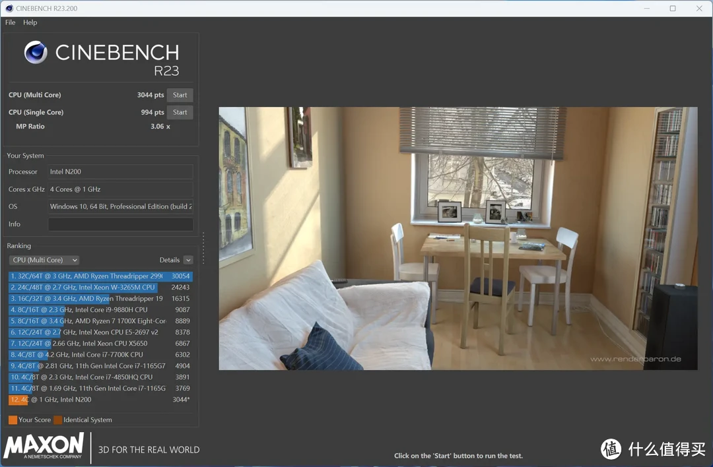
Task: Click the 994 pts single core score
Action: coord(153,112)
